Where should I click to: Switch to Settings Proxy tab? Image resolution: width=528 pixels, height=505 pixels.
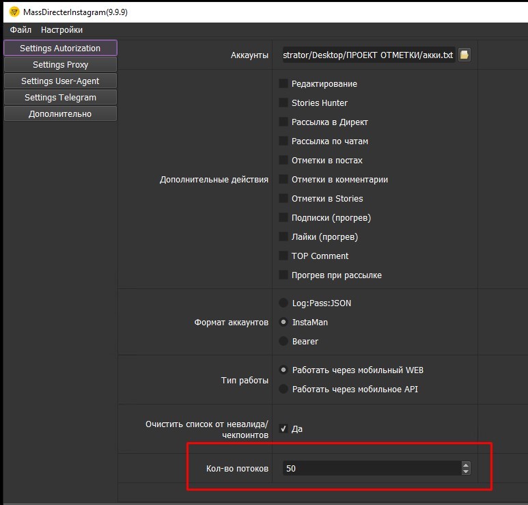coord(60,65)
